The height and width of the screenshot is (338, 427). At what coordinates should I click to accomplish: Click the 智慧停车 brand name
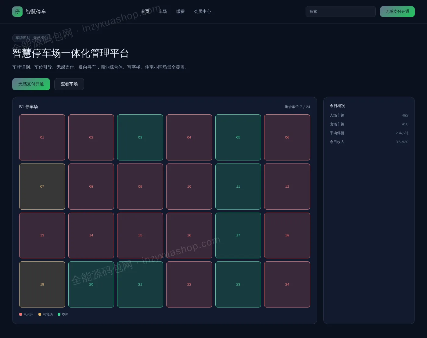(x=36, y=12)
